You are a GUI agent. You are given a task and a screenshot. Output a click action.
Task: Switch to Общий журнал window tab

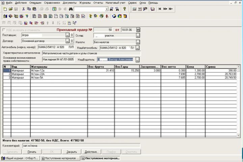click(20, 158)
